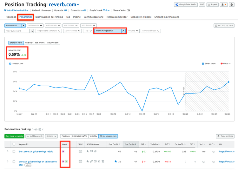The height and width of the screenshot is (170, 238).
Task: Check the box for best acoustic guitar strings reddit
Action: (x=14, y=151)
